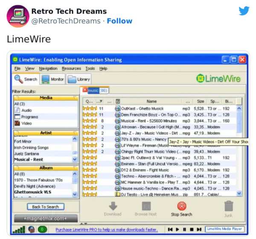Switch to the Library tab
Image resolution: width=256 pixels, height=239 pixels.
pos(79,79)
